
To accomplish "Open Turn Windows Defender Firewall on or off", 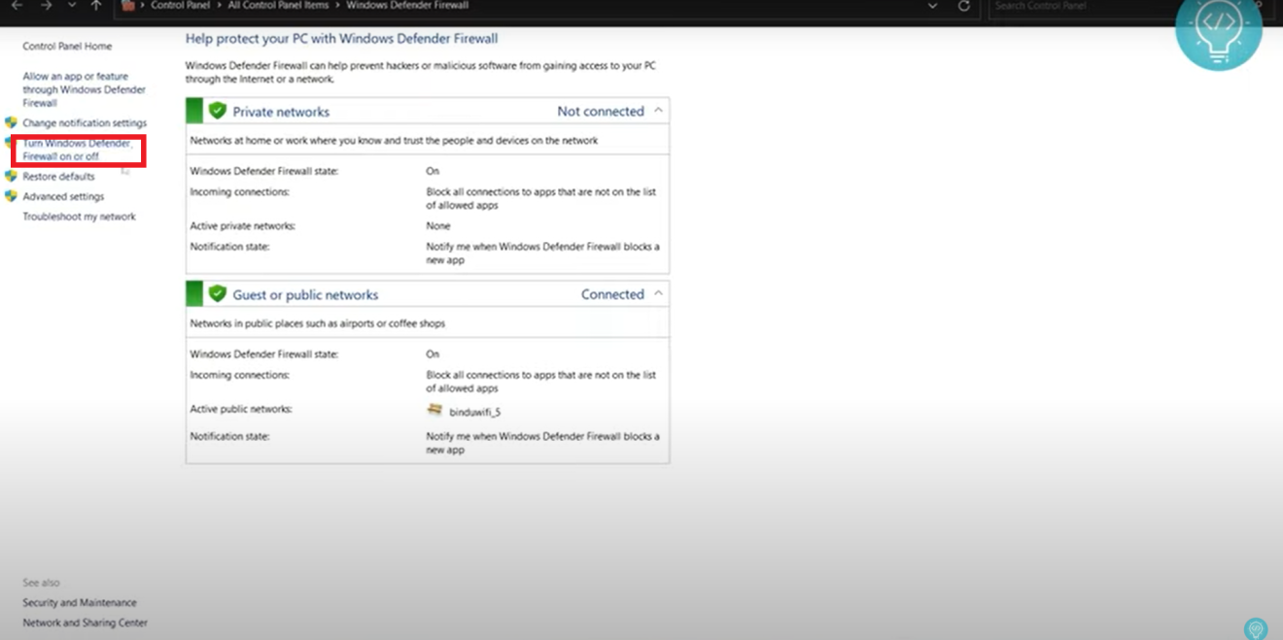I will coord(76,150).
